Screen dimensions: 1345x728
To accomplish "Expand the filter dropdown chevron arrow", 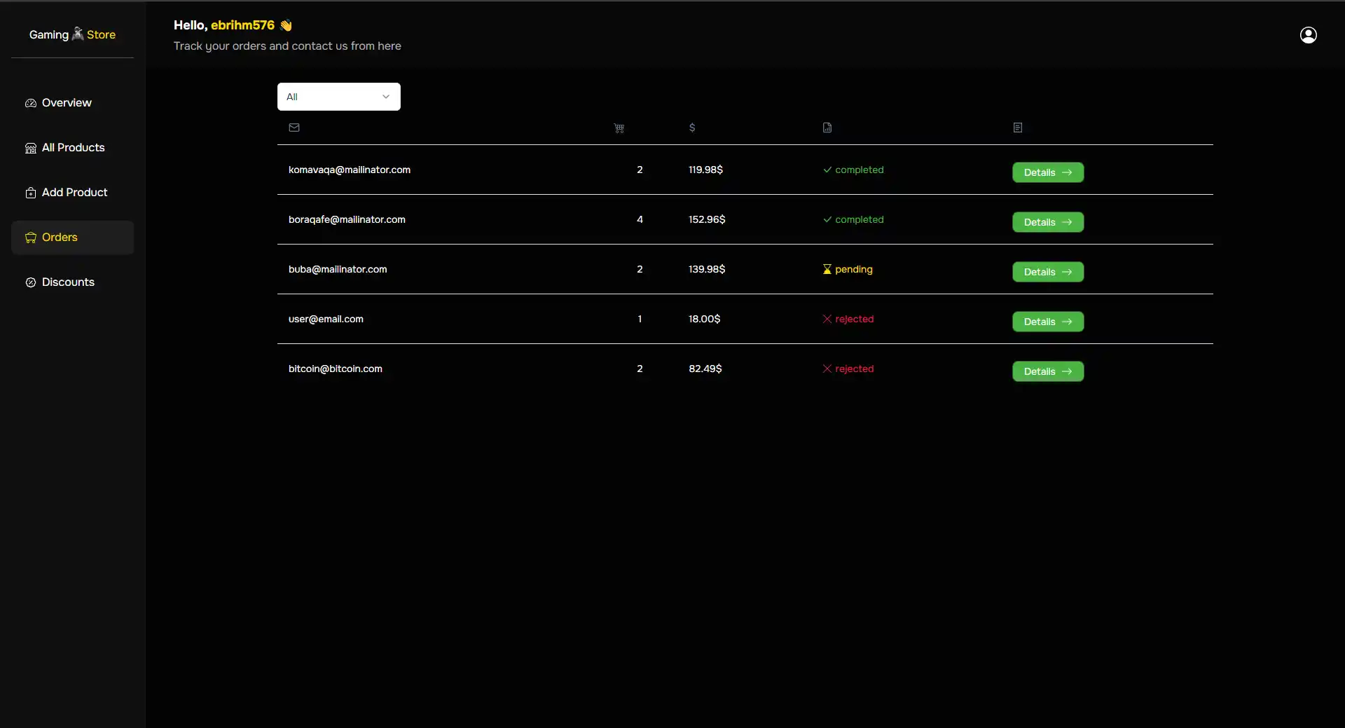I will point(386,97).
